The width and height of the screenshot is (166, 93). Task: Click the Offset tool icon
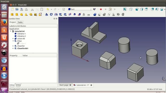pyautogui.click(x=84, y=14)
